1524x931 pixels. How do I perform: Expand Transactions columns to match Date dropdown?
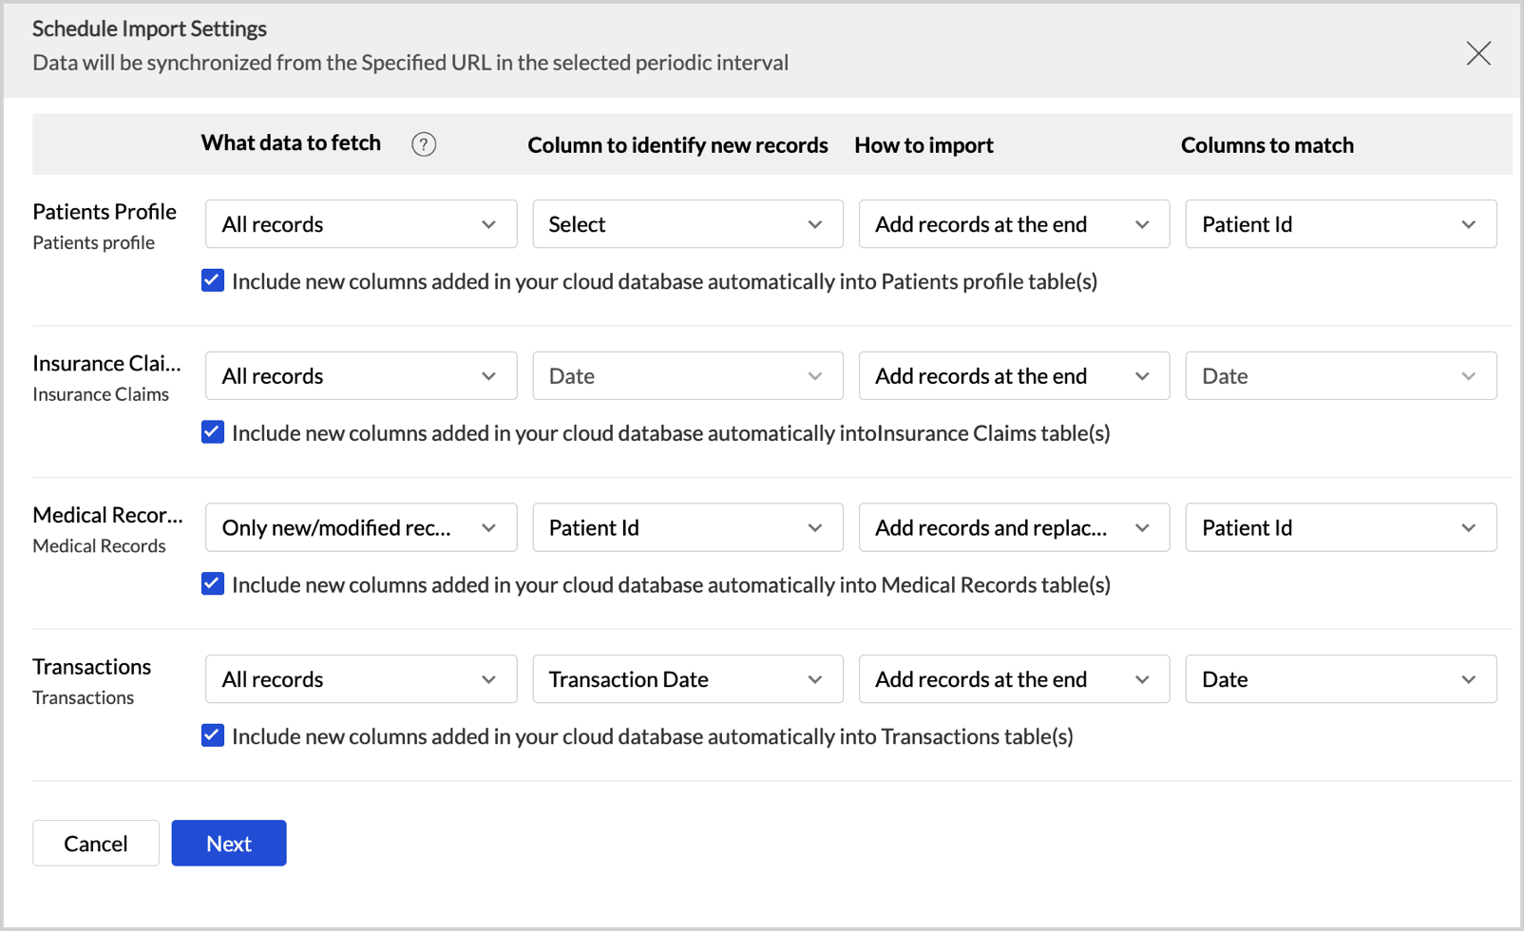coord(1341,679)
